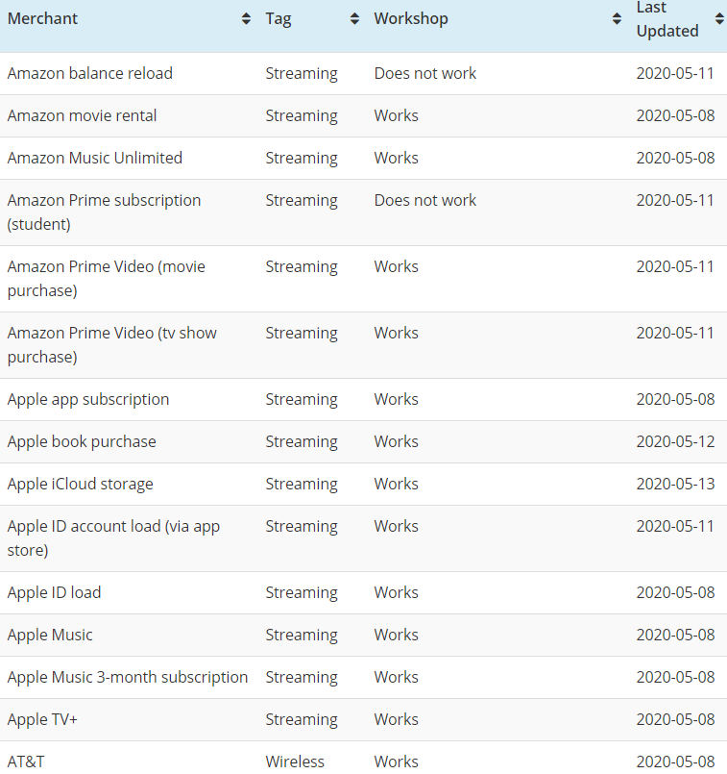The height and width of the screenshot is (774, 727).
Task: Click date 2020-05-08 in AT&T row
Action: pos(675,762)
